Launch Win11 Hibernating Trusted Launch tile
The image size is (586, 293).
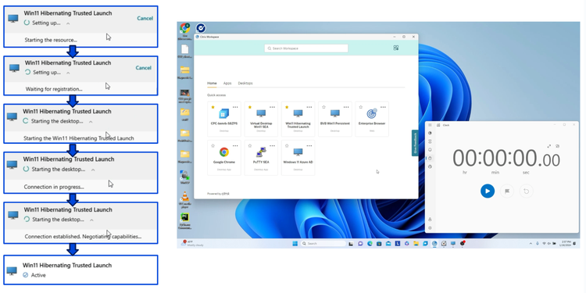coord(298,119)
